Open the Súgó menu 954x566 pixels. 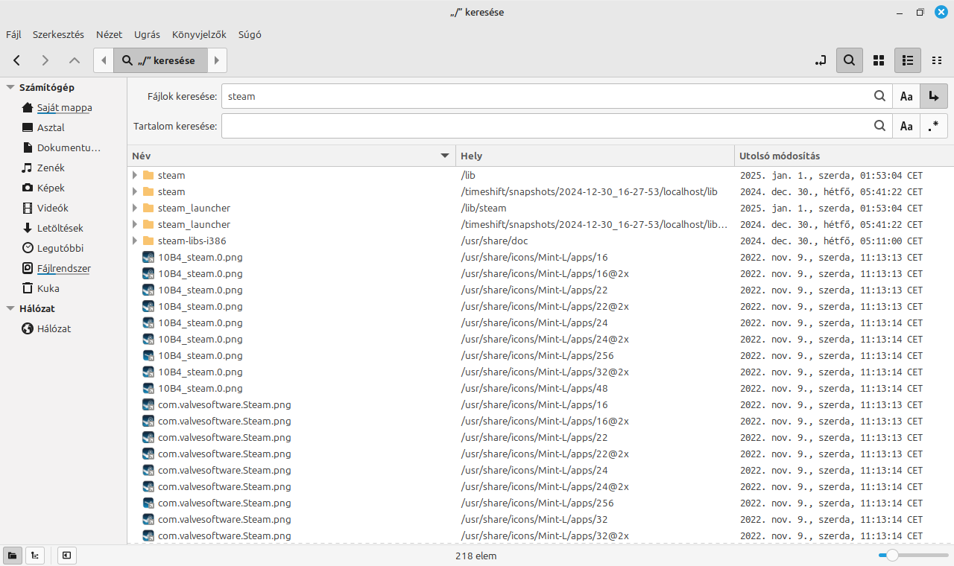click(250, 34)
